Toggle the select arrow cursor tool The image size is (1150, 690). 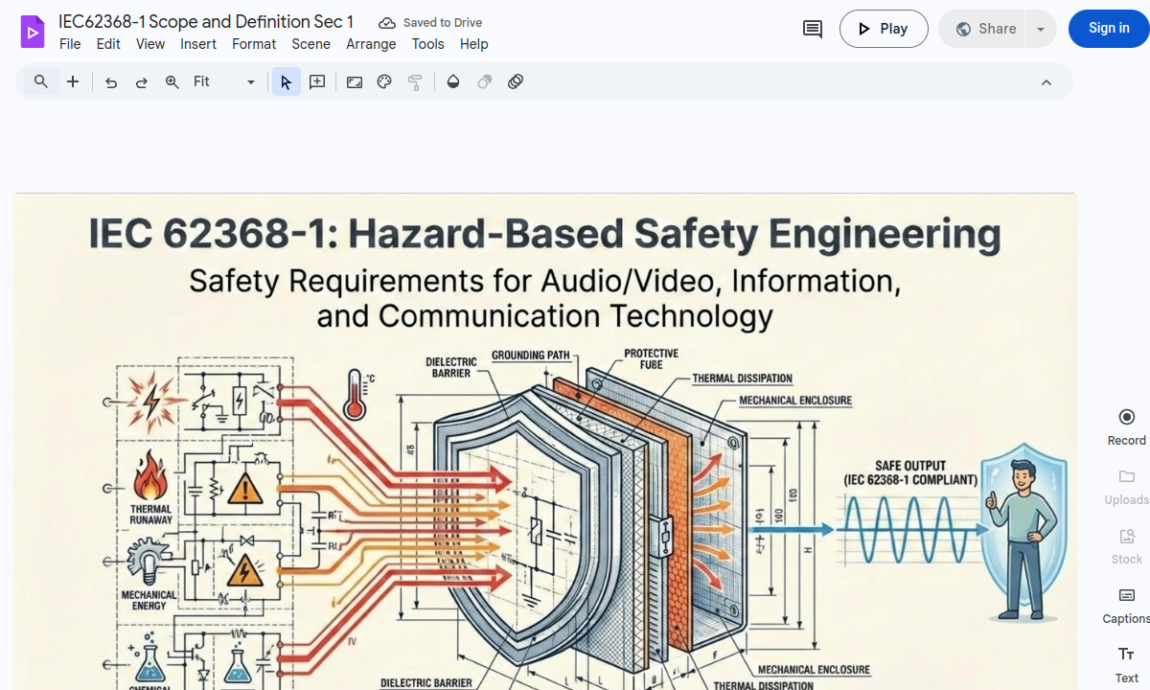click(286, 82)
